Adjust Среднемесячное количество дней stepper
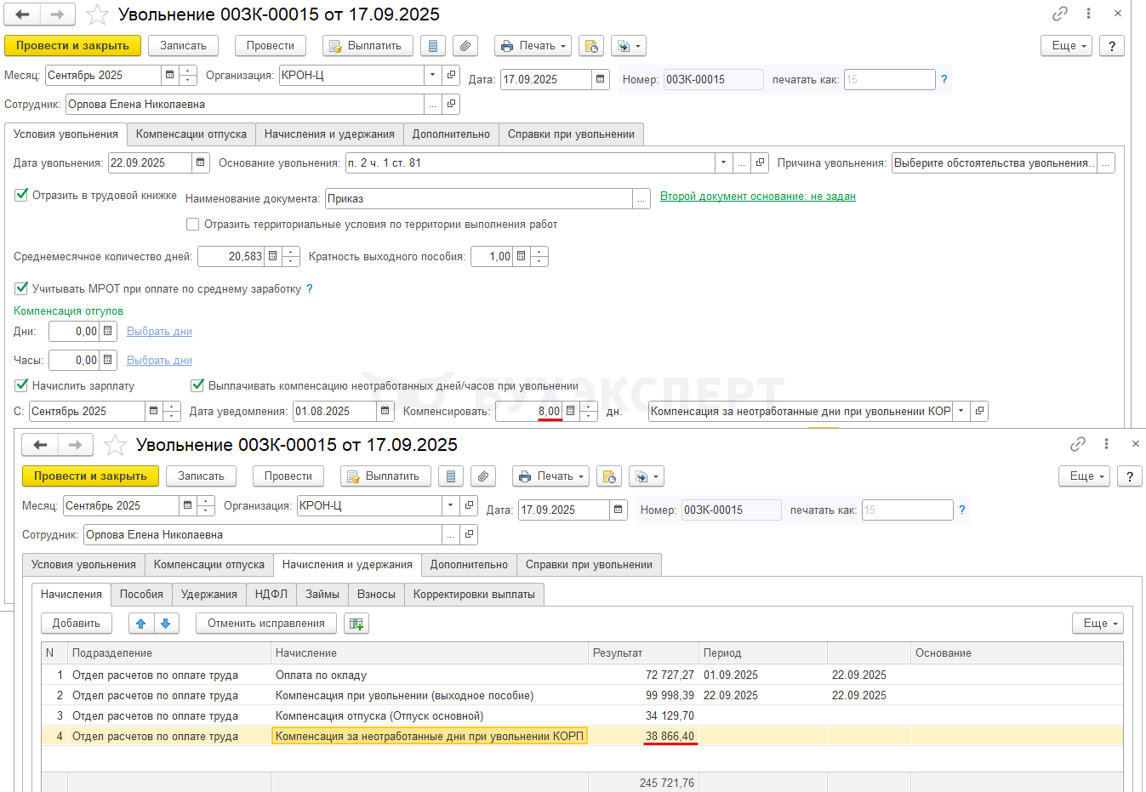The height and width of the screenshot is (792, 1146). [291, 256]
